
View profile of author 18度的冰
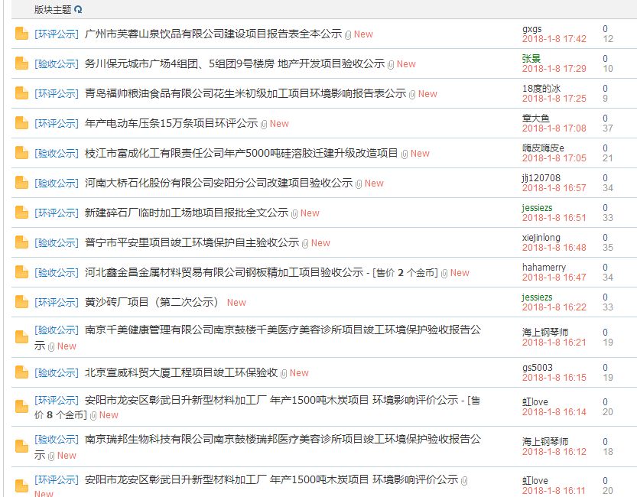click(x=541, y=88)
